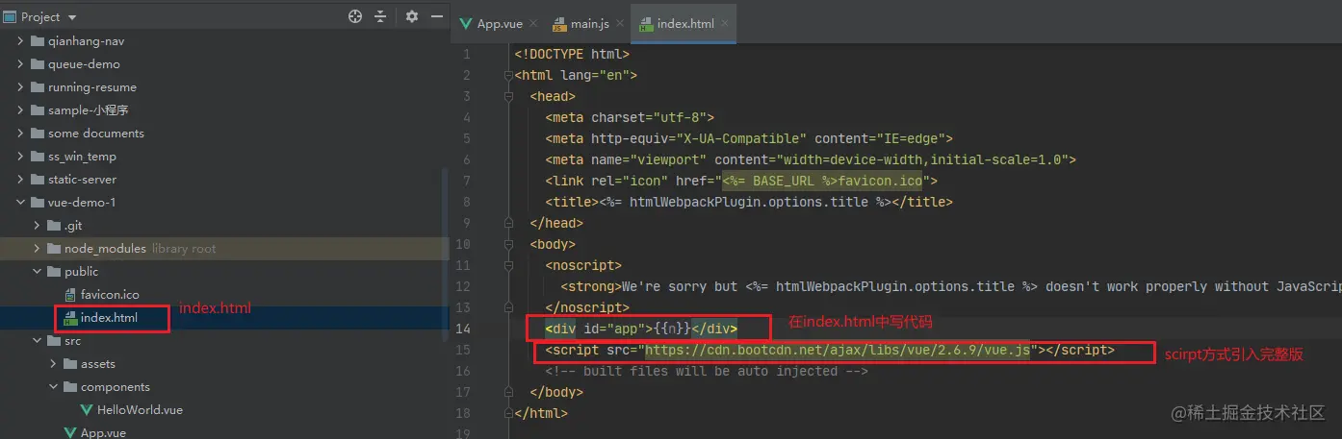Select the static-server folder name

pos(82,180)
